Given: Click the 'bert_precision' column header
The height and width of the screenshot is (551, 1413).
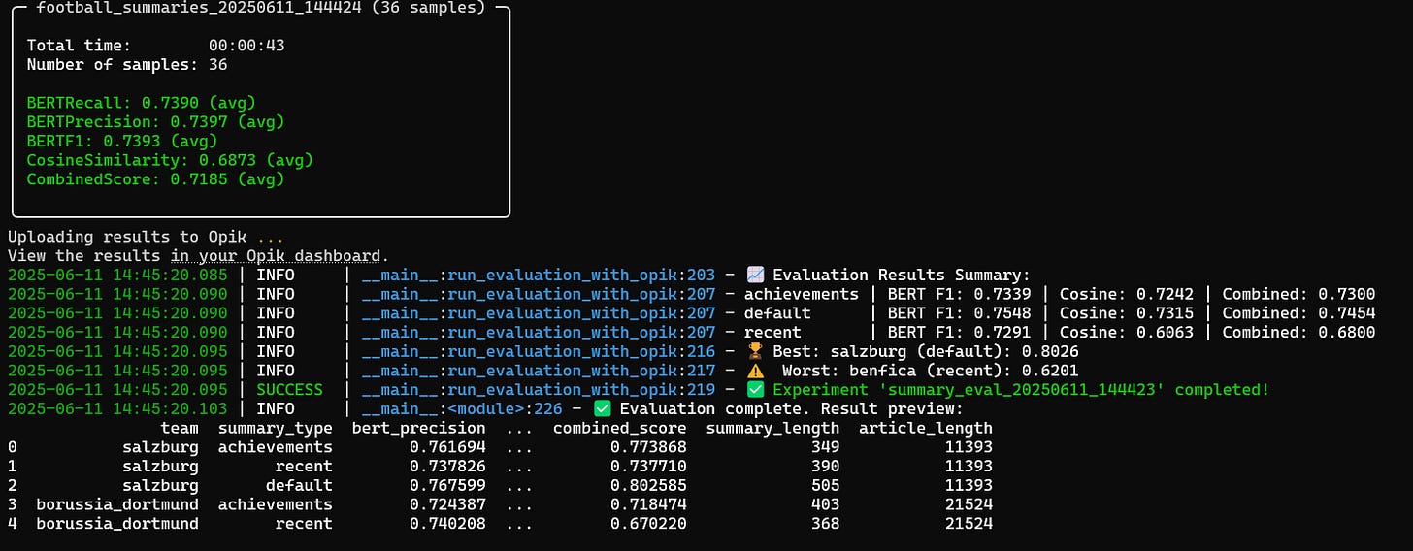Looking at the screenshot, I should [x=419, y=428].
